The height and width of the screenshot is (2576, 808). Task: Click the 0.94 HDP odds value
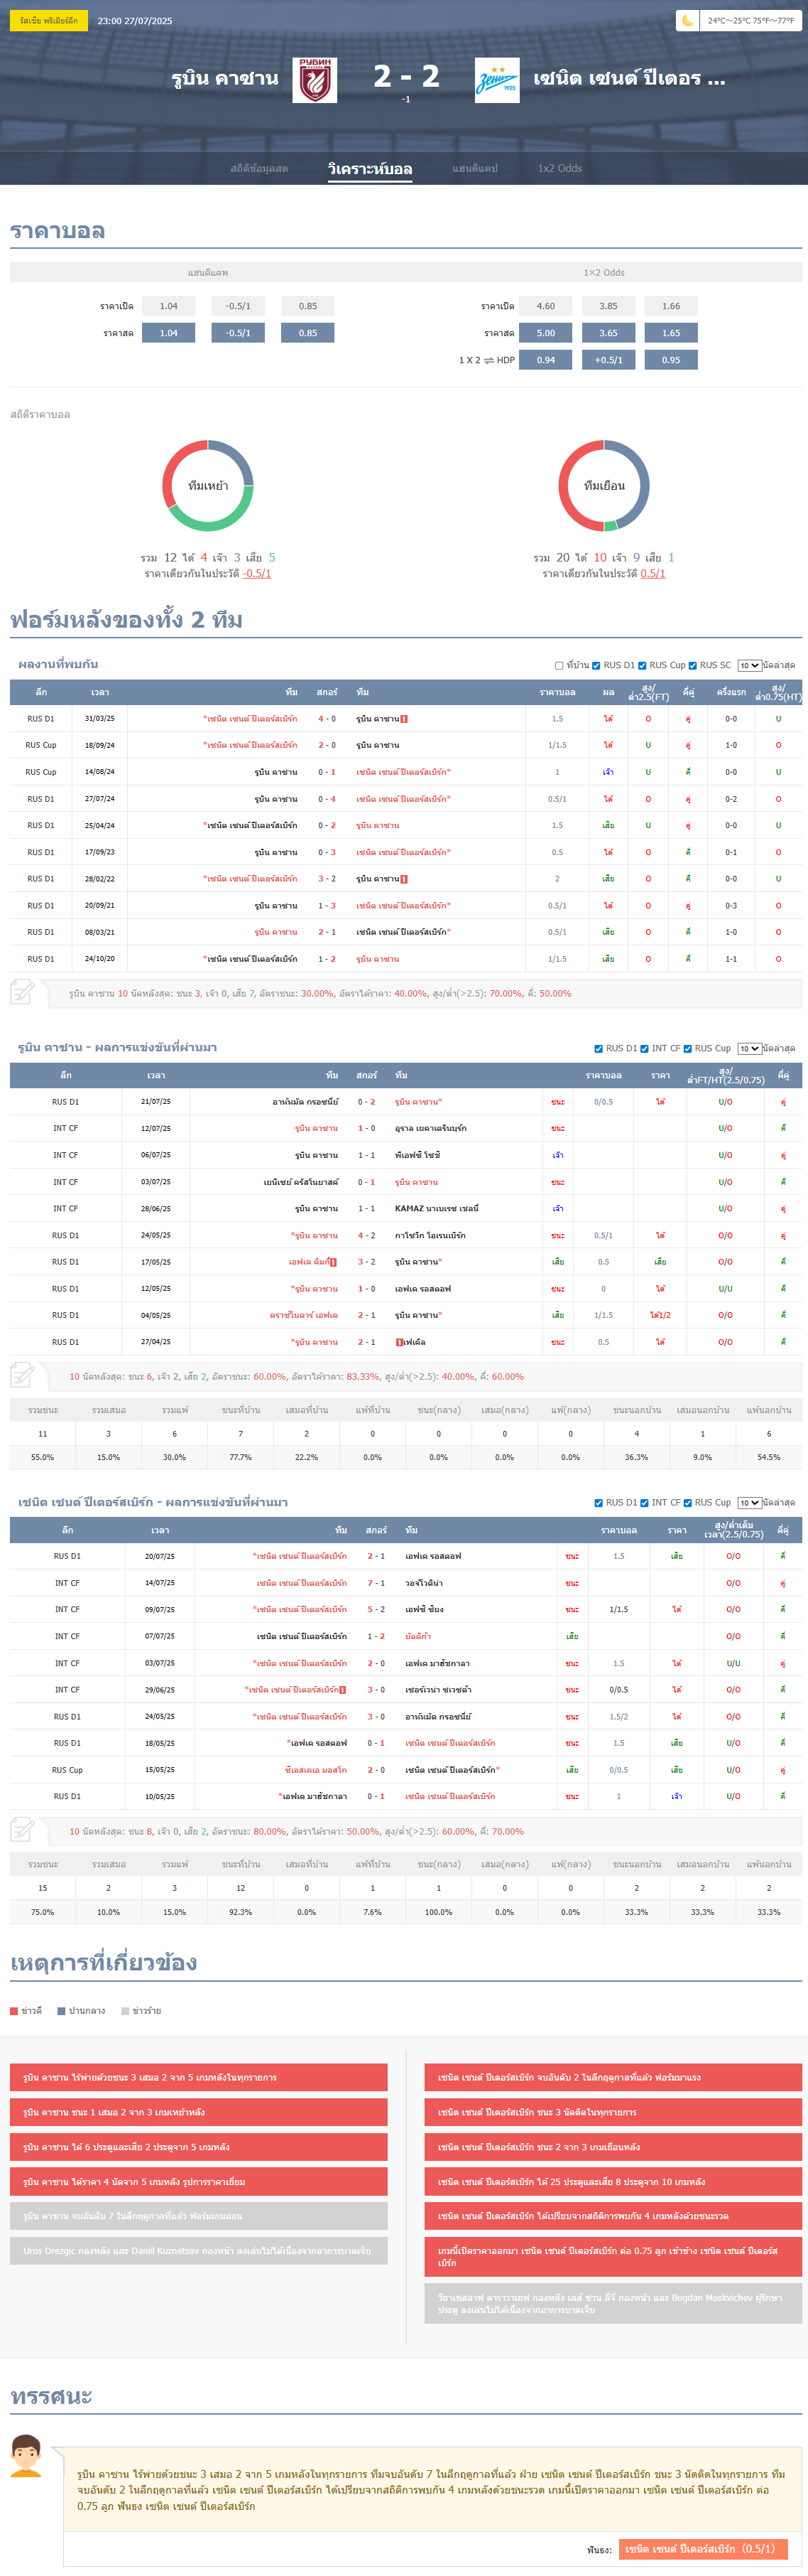pyautogui.click(x=545, y=360)
